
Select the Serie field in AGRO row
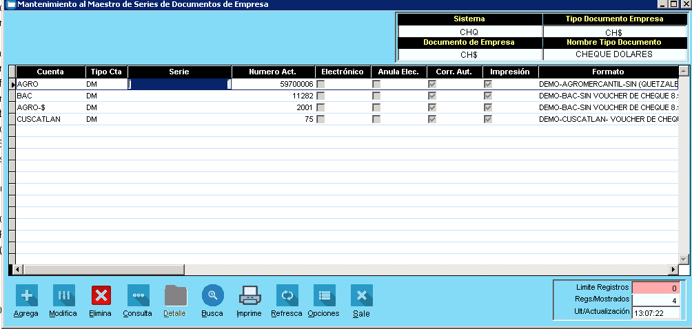pos(179,84)
